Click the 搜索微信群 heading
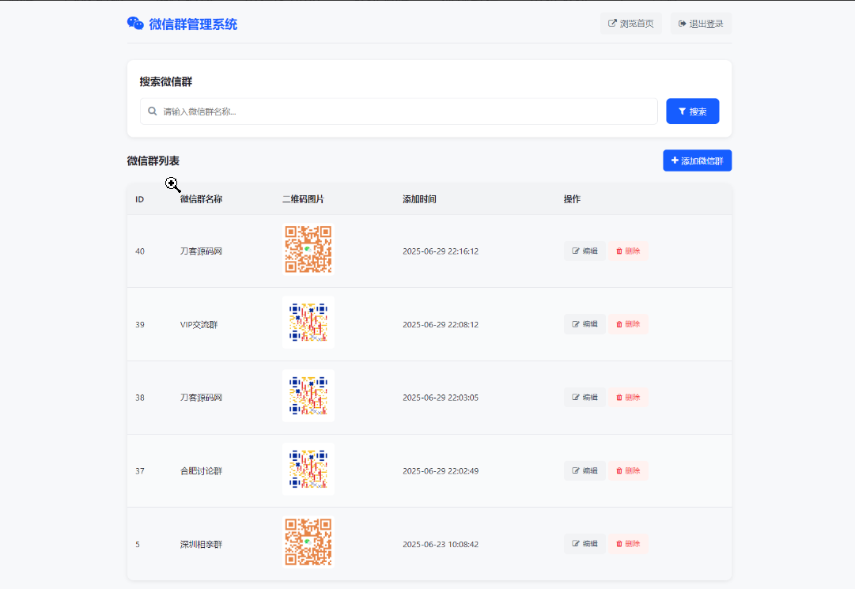Viewport: 855px width, 589px height. coord(166,81)
